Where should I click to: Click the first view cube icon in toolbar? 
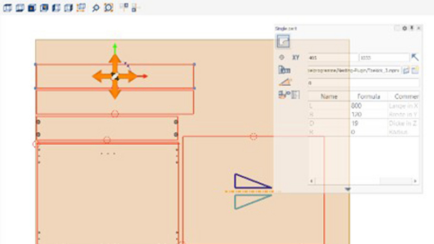(8, 8)
